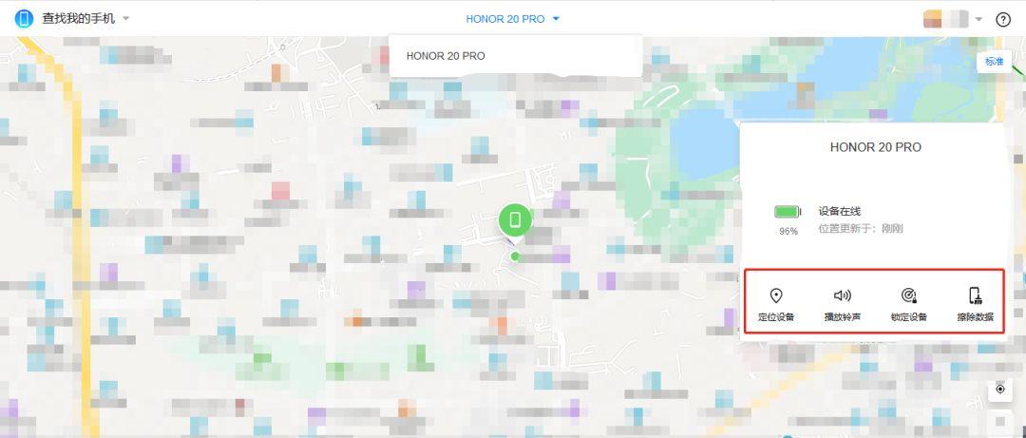Select HONOR 20 PRO from device list
The width and height of the screenshot is (1026, 438).
pos(446,56)
